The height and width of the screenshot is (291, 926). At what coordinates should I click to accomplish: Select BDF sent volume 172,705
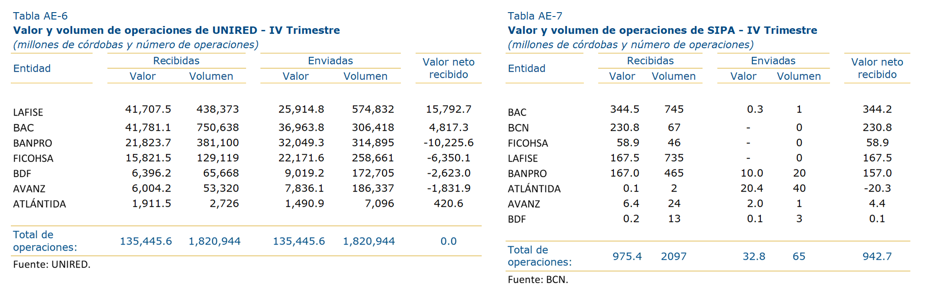[373, 173]
